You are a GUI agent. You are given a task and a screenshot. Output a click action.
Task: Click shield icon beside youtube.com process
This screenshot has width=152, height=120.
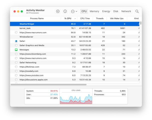(16, 75)
